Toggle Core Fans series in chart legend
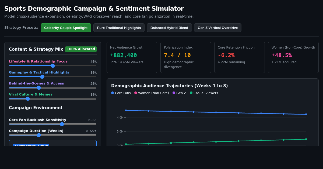Viewport: 323px width, 169px height. (x=121, y=93)
